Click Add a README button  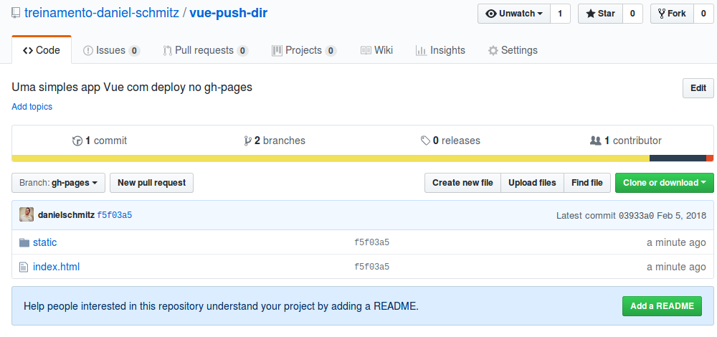pyautogui.click(x=662, y=306)
